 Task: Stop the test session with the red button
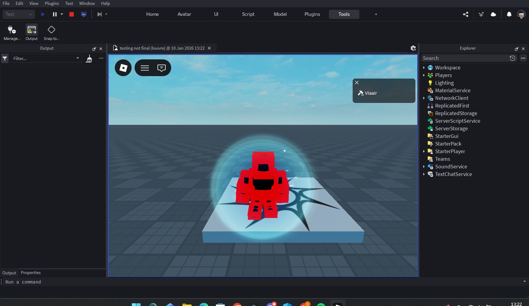pos(71,14)
